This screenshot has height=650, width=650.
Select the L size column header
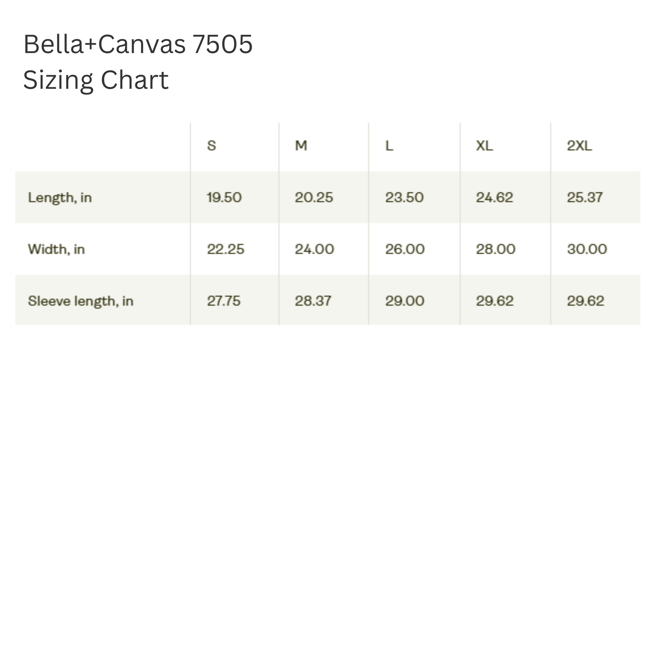[389, 146]
